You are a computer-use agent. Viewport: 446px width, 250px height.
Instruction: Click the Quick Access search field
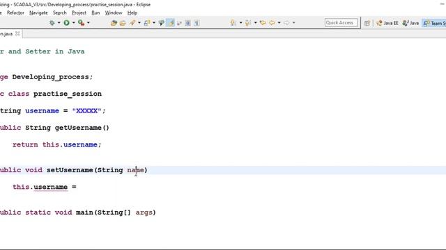341,23
